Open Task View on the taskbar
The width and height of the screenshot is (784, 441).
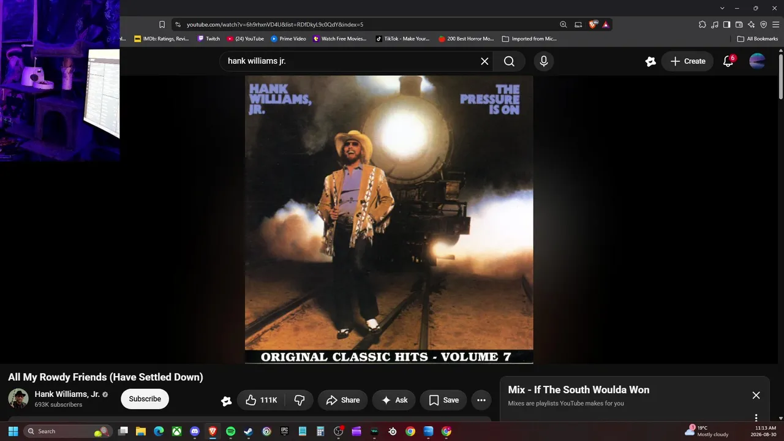click(123, 431)
